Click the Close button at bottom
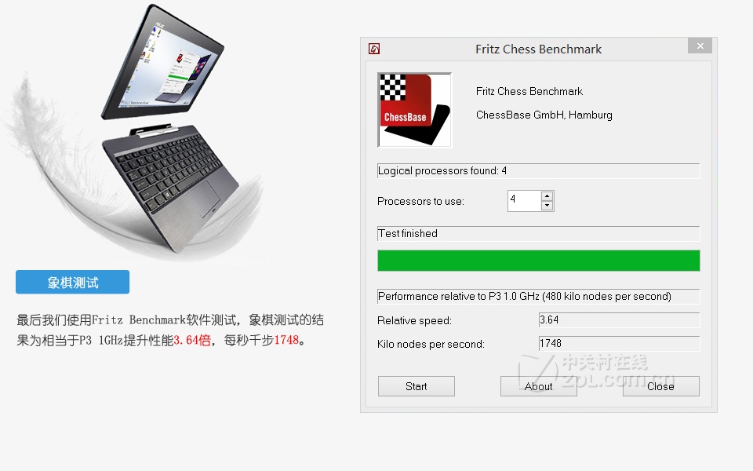The image size is (753, 471). pyautogui.click(x=660, y=386)
